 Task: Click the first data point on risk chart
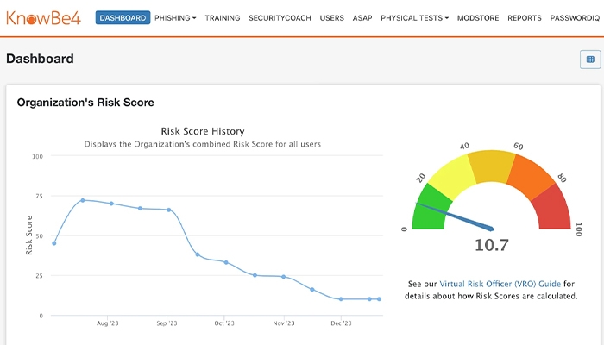(54, 243)
